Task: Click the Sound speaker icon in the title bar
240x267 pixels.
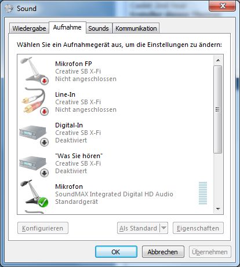Action: pos(9,9)
